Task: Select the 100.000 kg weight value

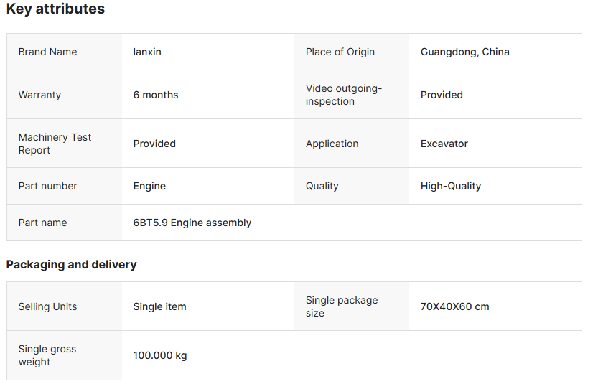Action: click(160, 355)
